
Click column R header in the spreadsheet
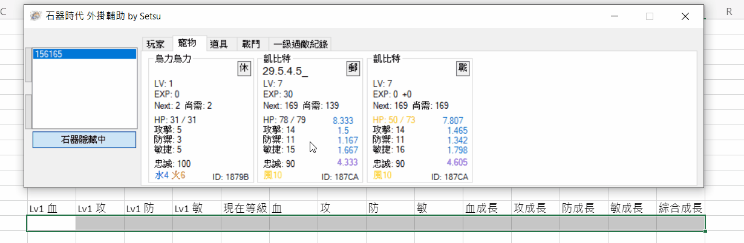point(729,12)
